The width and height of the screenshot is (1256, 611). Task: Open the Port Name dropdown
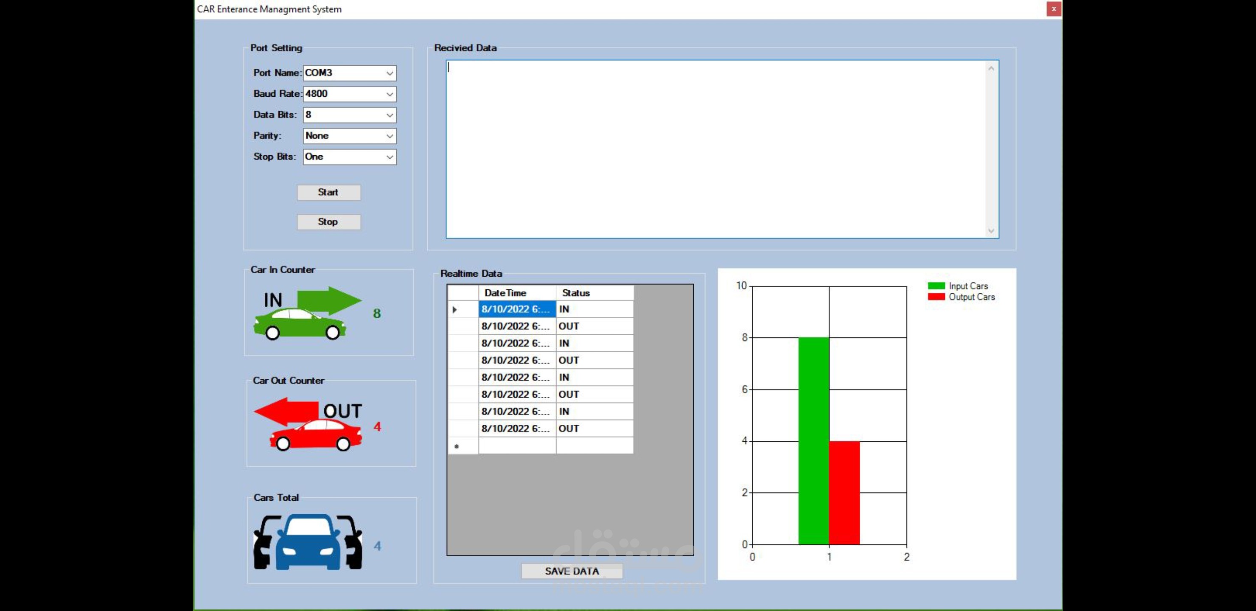coord(350,73)
